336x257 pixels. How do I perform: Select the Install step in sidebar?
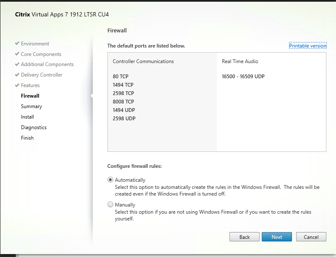[x=27, y=117]
